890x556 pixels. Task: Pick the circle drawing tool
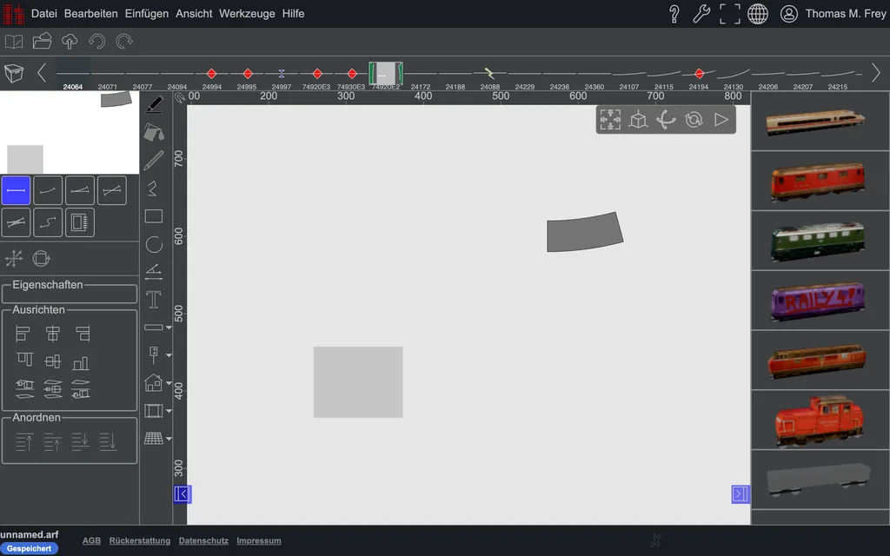(154, 244)
